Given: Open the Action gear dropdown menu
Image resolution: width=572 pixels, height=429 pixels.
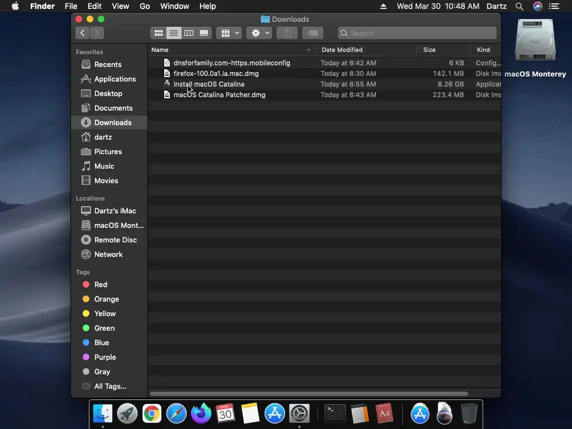Looking at the screenshot, I should [x=259, y=33].
